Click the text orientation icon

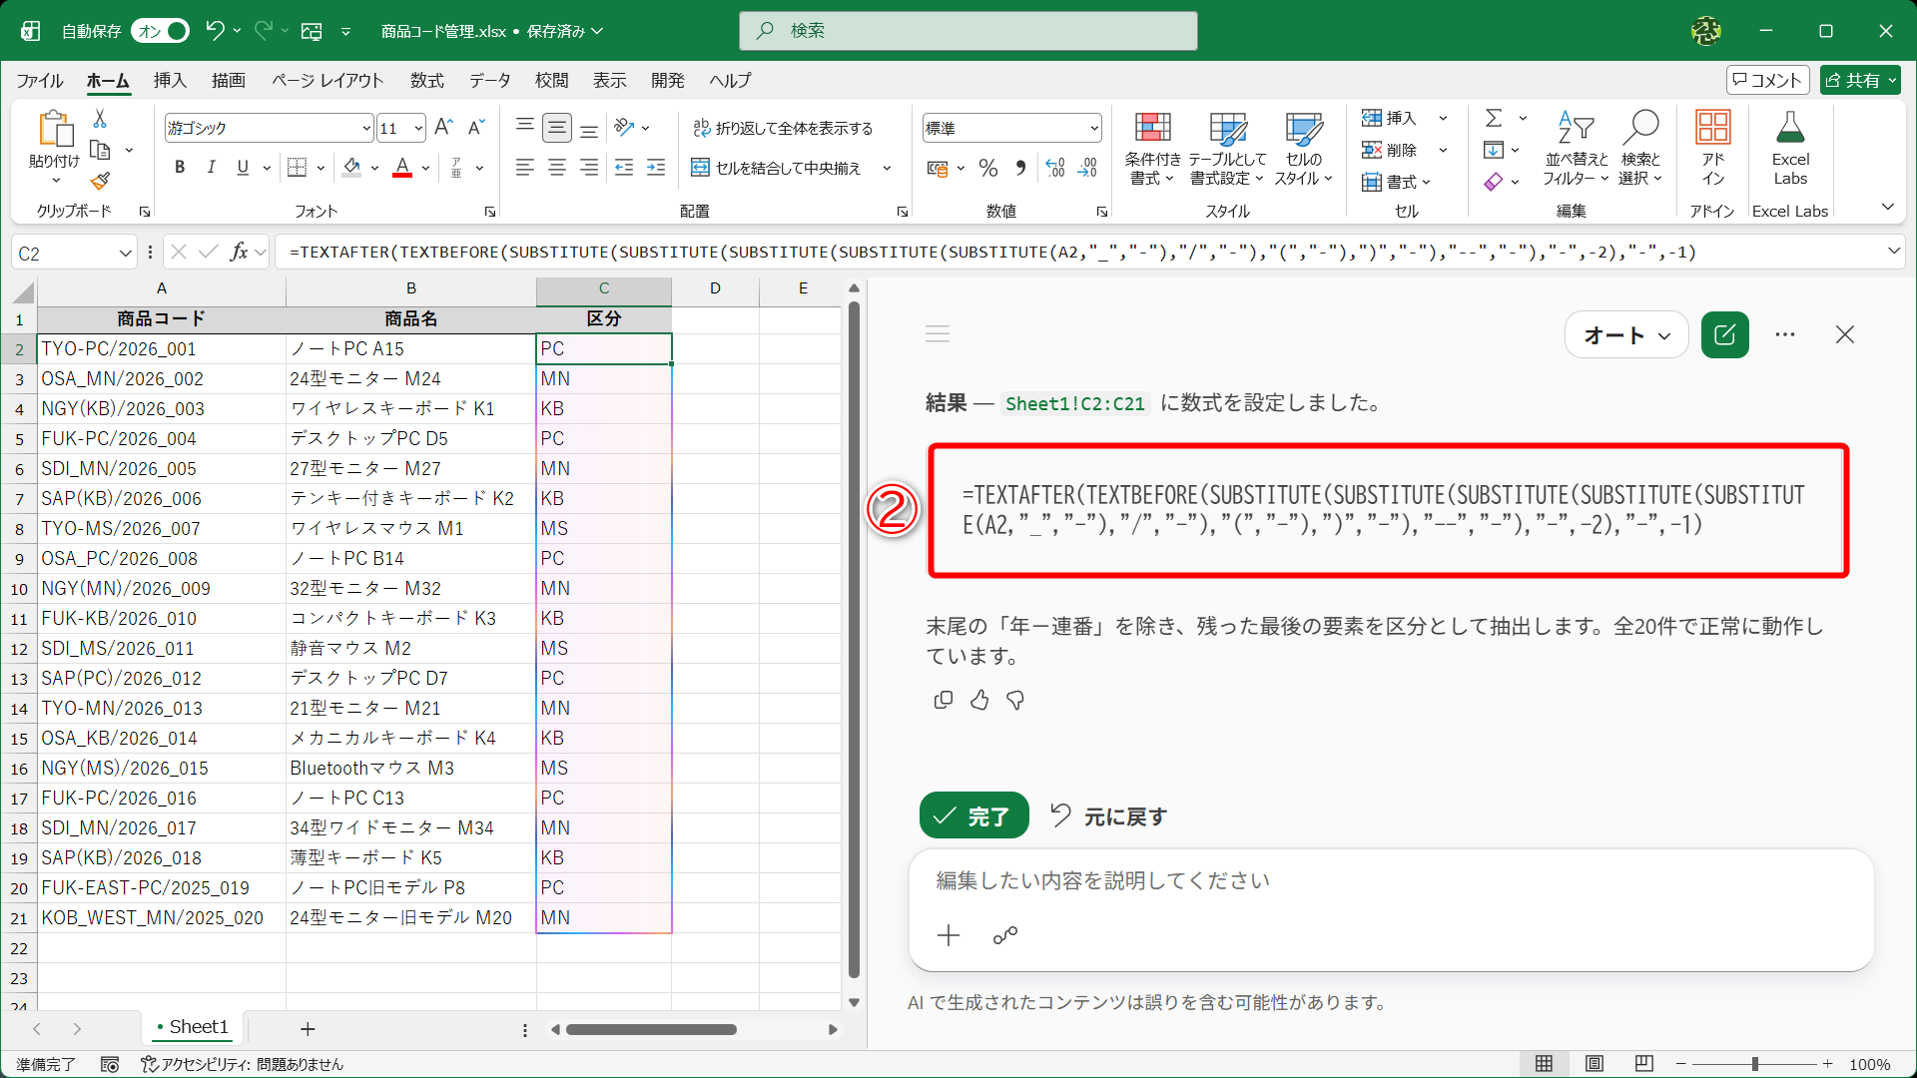click(x=625, y=127)
